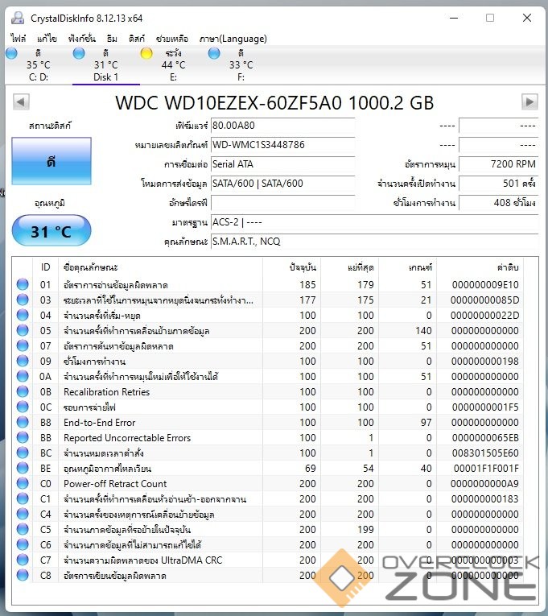Click the blue status orb for F: drive
Image resolution: width=548 pixels, height=616 pixels.
click(214, 53)
